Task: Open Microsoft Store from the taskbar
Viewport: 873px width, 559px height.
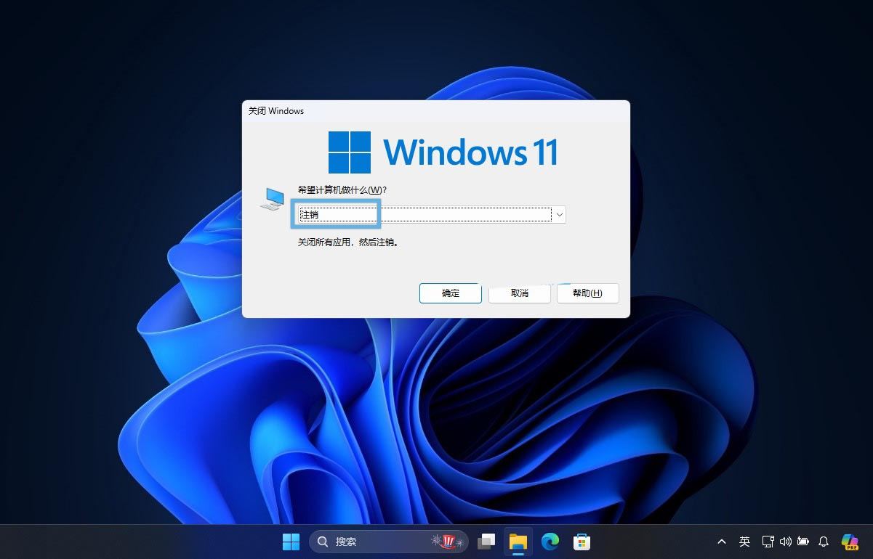Action: pos(582,542)
